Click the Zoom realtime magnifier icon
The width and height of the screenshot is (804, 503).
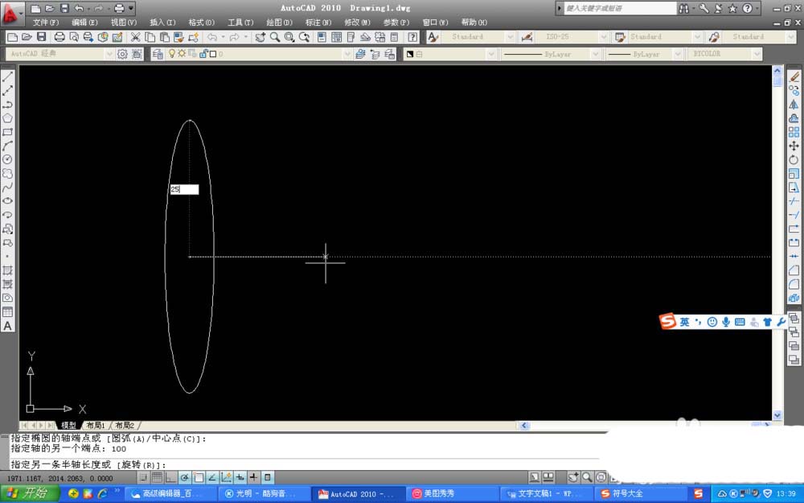[275, 37]
